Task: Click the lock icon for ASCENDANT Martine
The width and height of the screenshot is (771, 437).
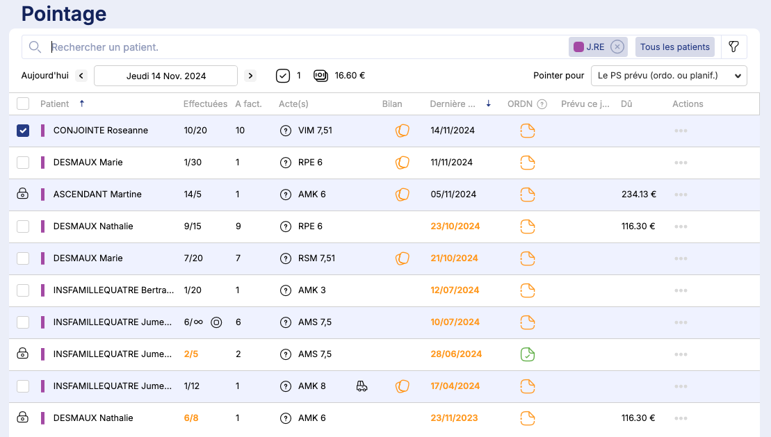Action: [x=23, y=195]
